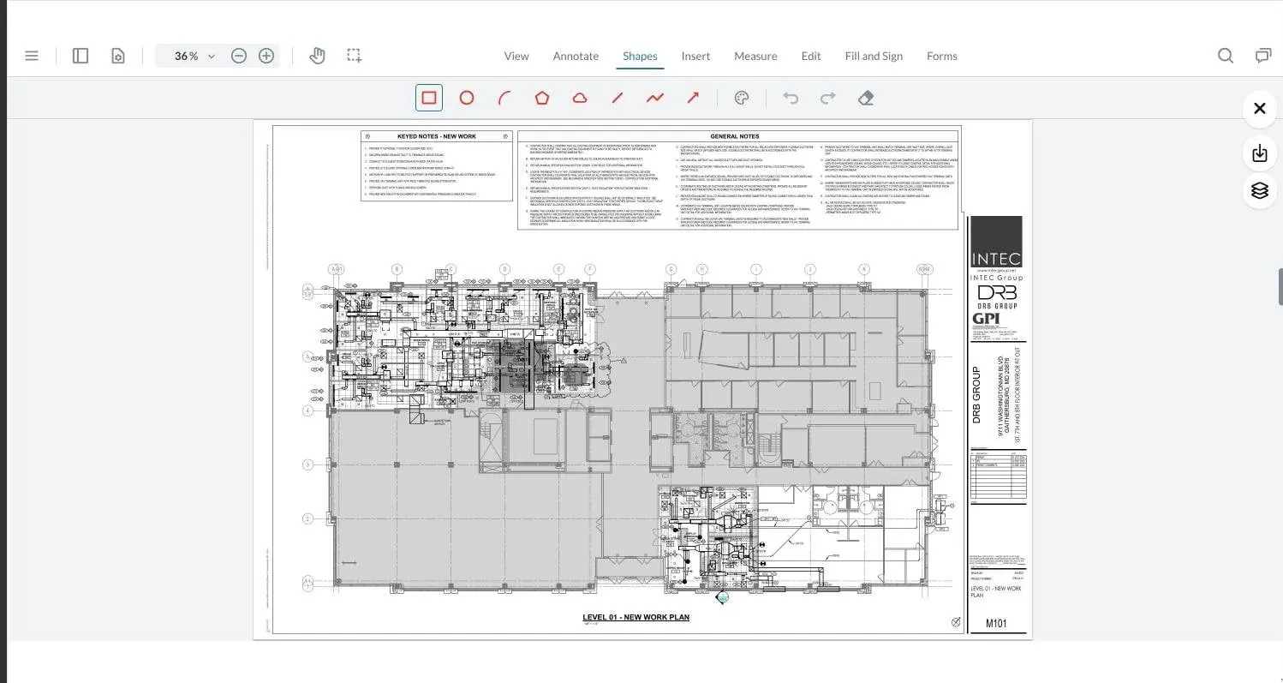Screen dimensions: 1283x683
Task: Switch to the View tab
Action: (x=516, y=56)
